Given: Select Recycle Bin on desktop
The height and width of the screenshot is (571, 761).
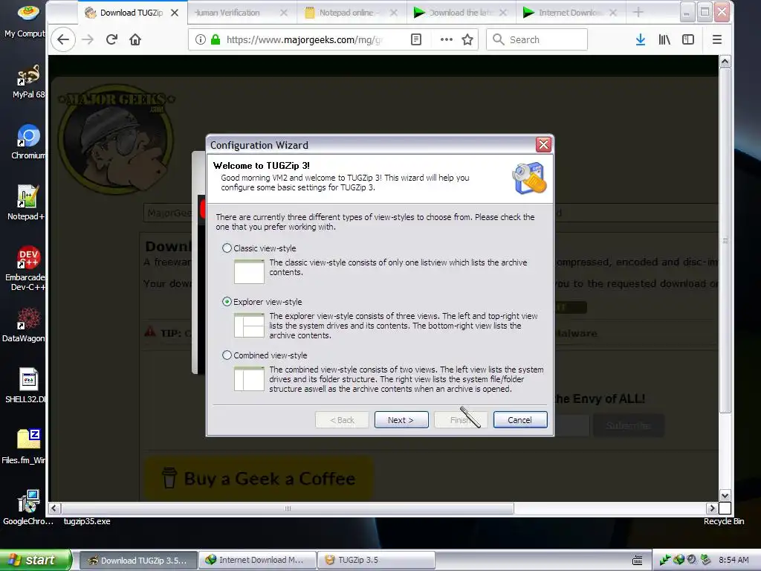Looking at the screenshot, I should [x=724, y=521].
